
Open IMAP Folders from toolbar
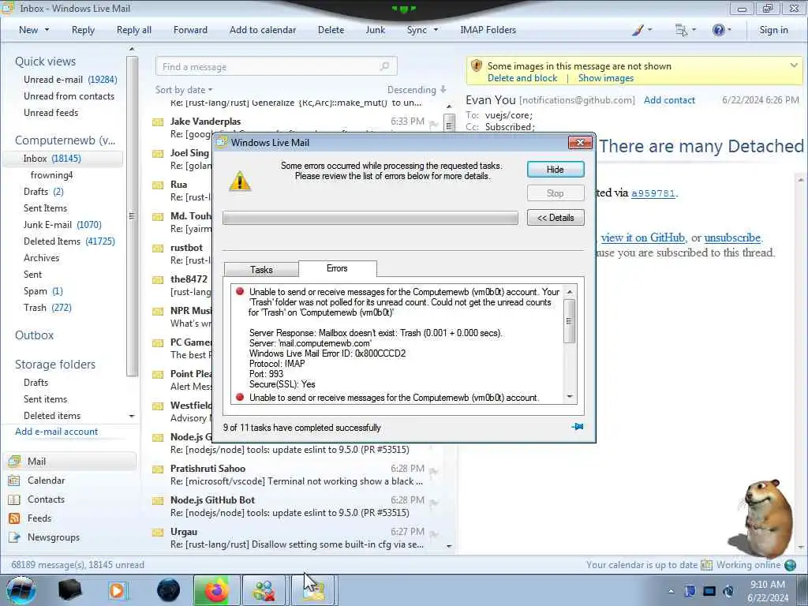coord(488,30)
